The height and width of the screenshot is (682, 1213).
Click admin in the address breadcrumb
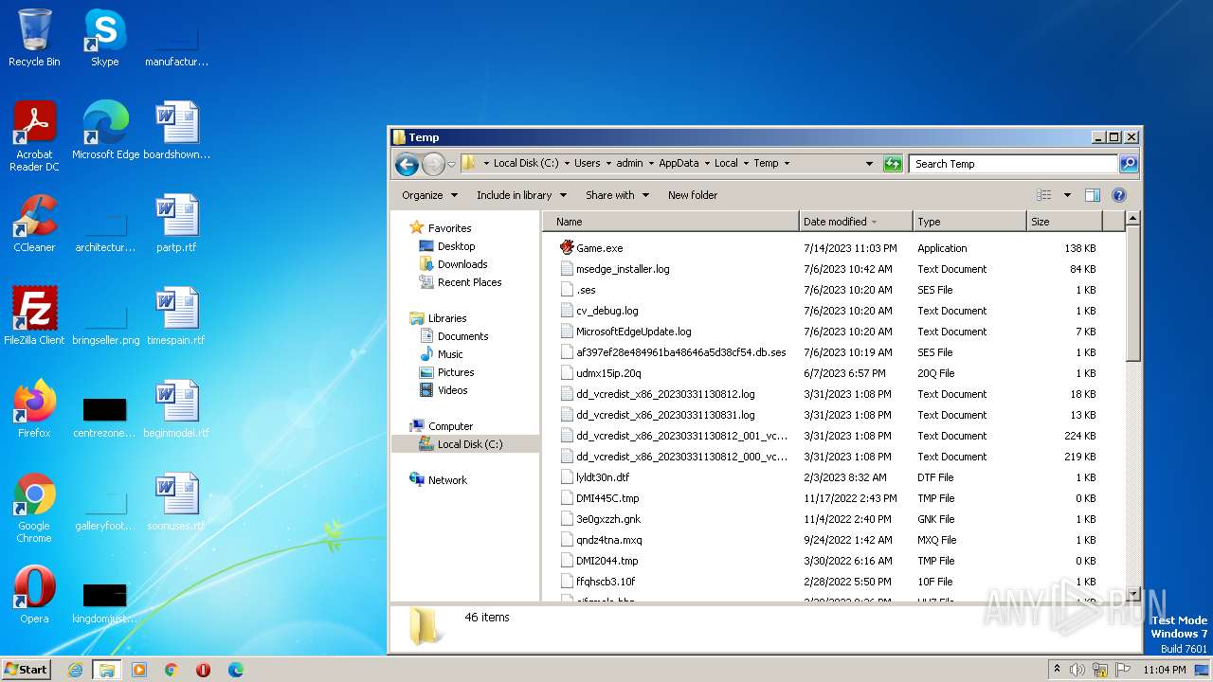[629, 164]
